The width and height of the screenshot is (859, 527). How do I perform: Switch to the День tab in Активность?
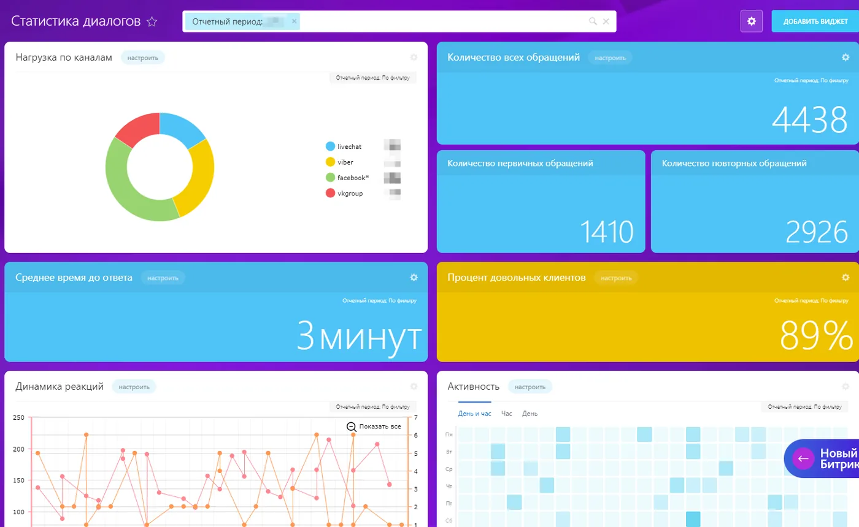click(530, 414)
